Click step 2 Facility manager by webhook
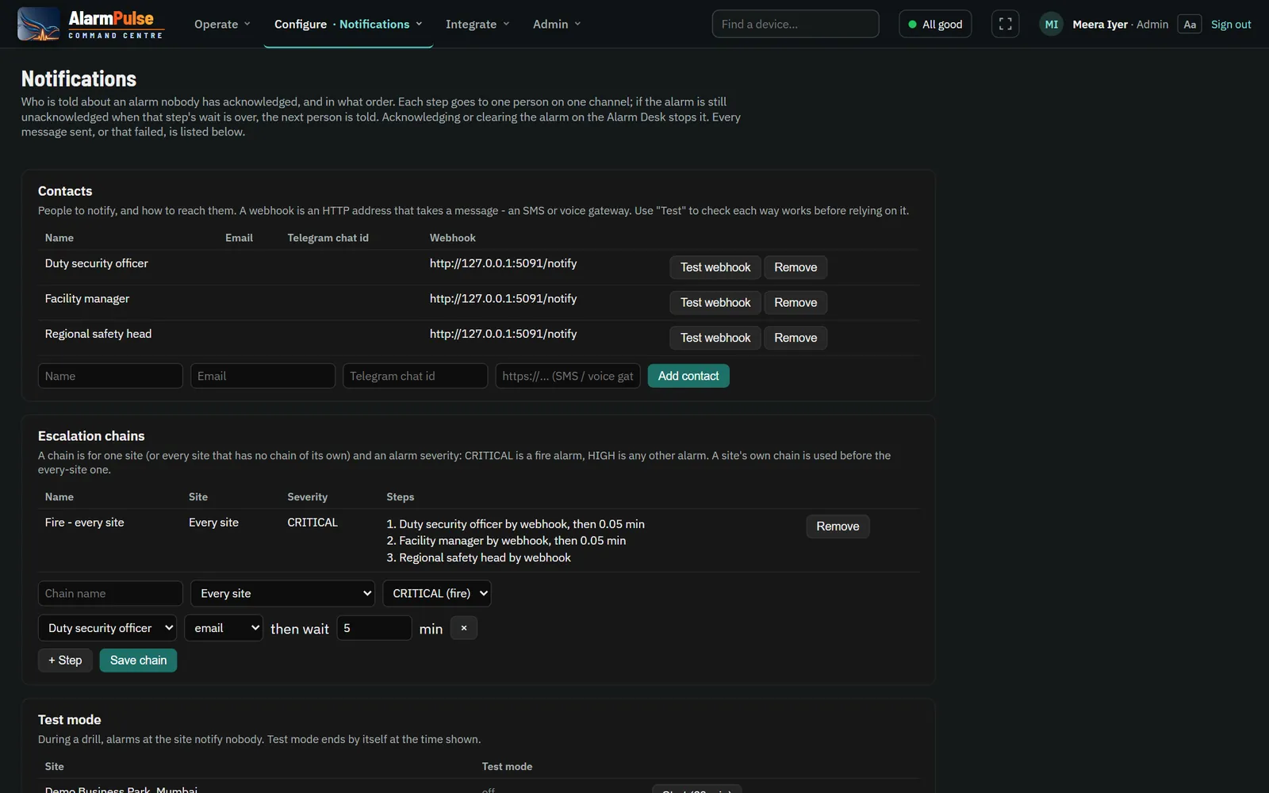This screenshot has width=1269, height=793. tap(506, 541)
